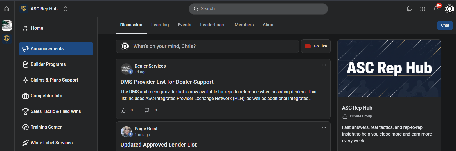Go to Home in the sidebar
The width and height of the screenshot is (456, 151).
tap(56, 28)
